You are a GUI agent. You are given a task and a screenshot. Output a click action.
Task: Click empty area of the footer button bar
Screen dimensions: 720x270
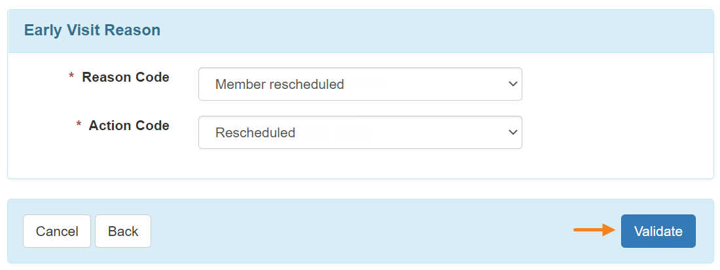367,231
